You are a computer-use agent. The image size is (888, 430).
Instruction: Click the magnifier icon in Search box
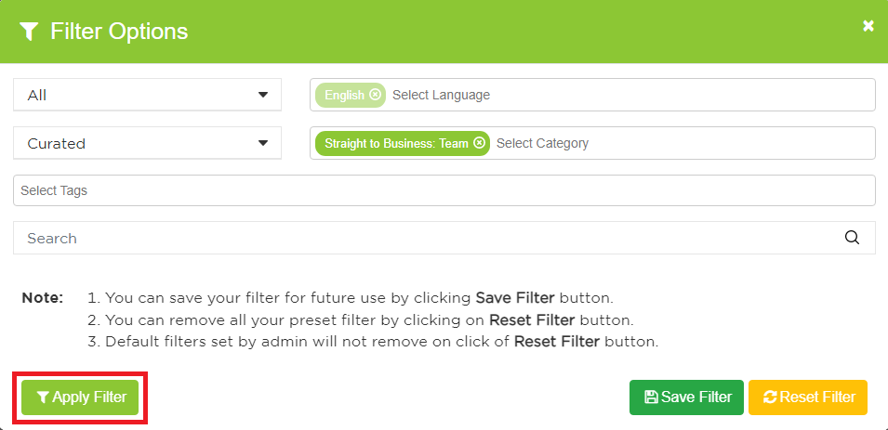pyautogui.click(x=852, y=238)
